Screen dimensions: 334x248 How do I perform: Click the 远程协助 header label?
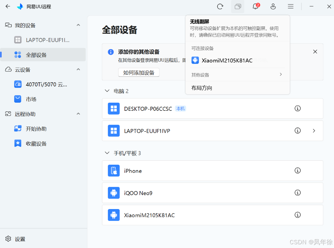[25, 114]
